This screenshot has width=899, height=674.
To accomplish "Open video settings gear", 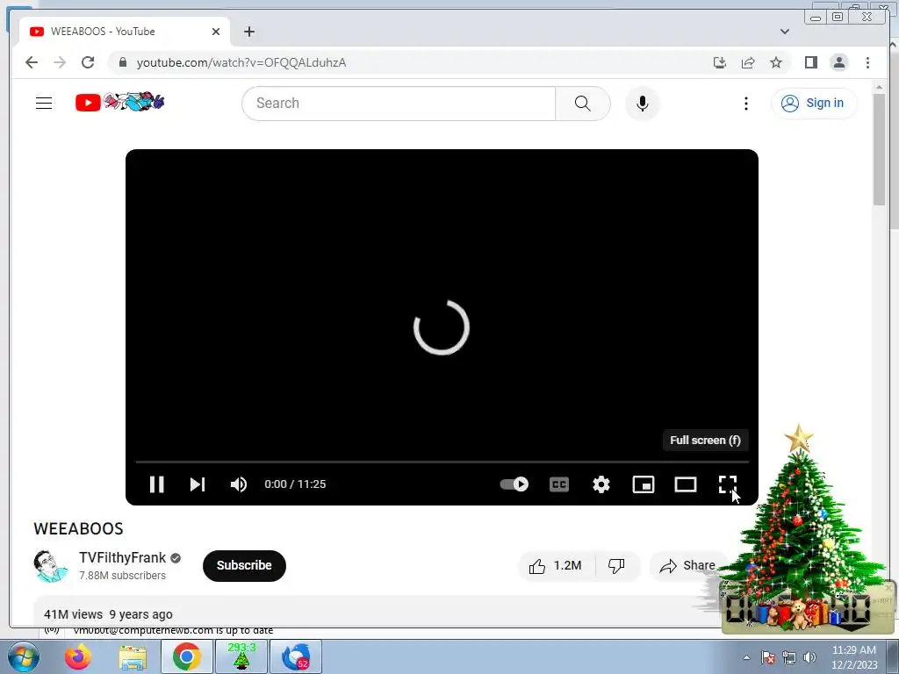I will click(x=601, y=484).
